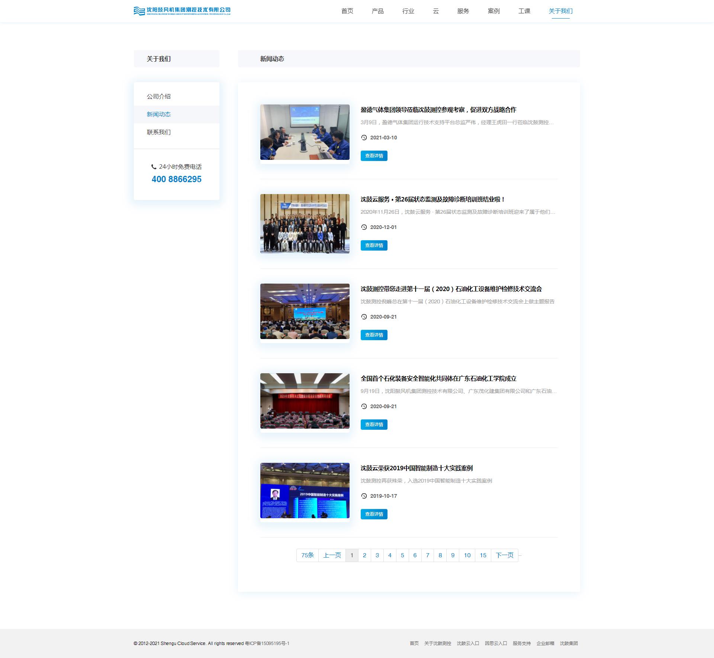Go to page 3 in pagination

[377, 555]
